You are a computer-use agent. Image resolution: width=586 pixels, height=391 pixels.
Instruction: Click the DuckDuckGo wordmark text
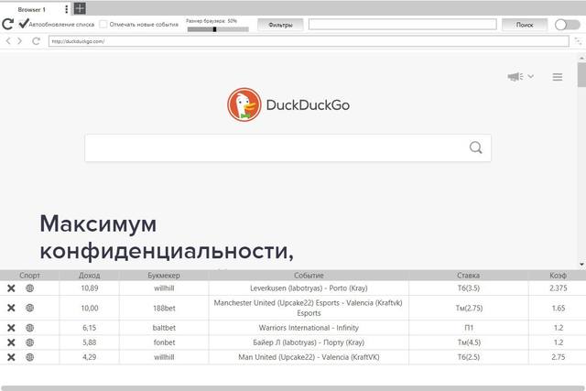[x=308, y=105]
